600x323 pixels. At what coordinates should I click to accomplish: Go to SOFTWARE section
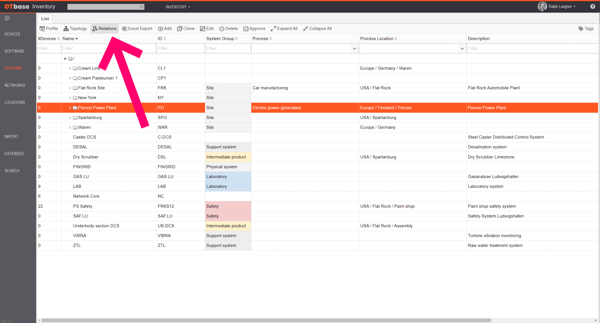pos(15,51)
